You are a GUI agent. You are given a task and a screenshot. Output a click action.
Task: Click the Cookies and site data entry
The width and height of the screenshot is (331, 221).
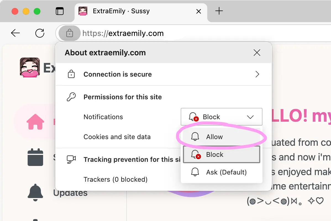(x=117, y=137)
